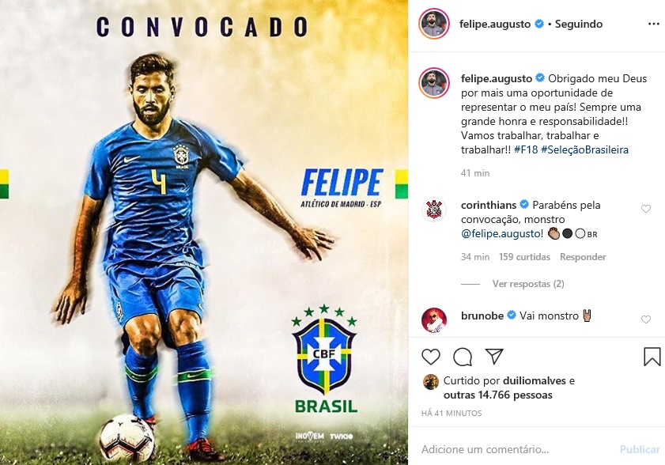Image resolution: width=665 pixels, height=465 pixels.
Task: Open the three-dot more options menu
Action: pos(654,25)
